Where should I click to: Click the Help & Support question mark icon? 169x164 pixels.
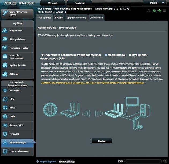point(38,162)
